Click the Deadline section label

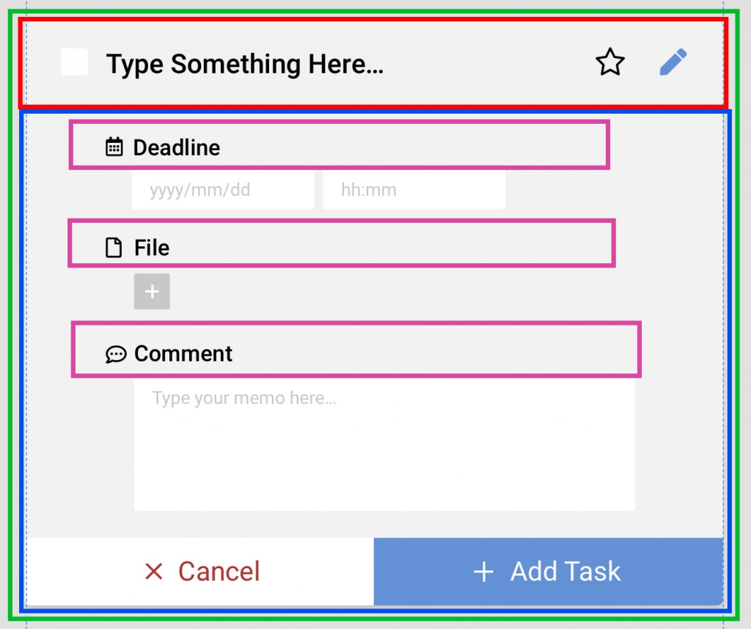pos(177,147)
